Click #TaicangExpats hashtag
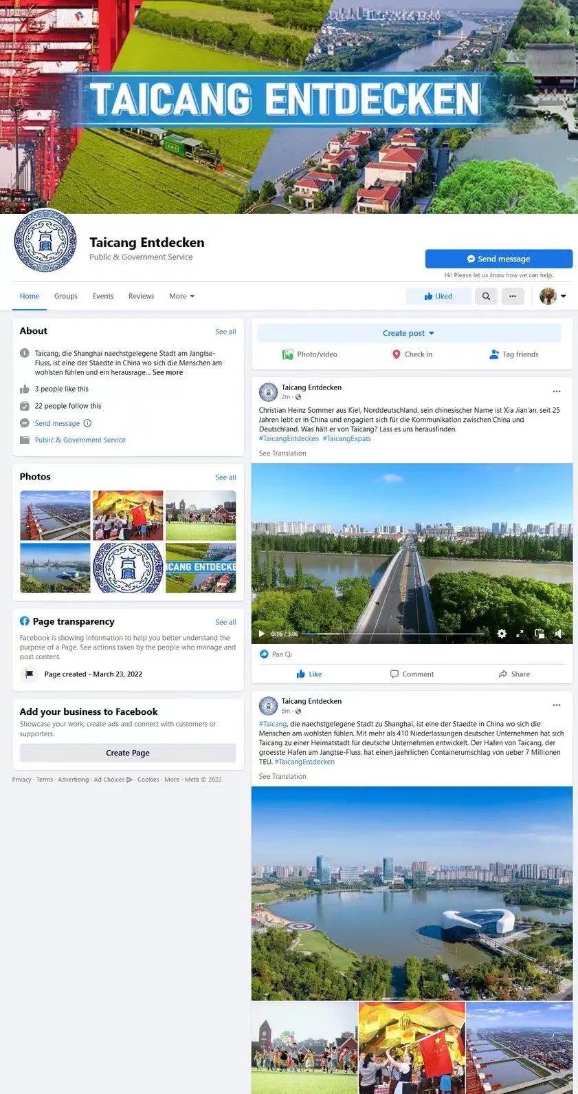This screenshot has height=1094, width=578. 347,438
